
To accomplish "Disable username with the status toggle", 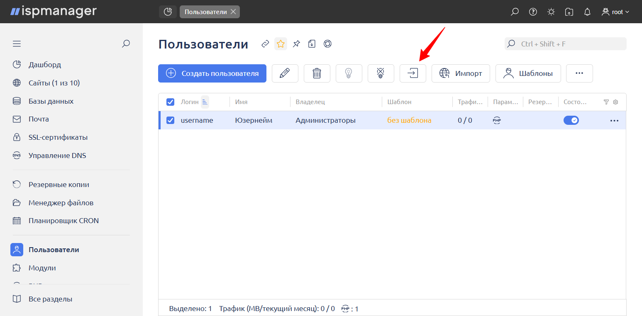I will point(571,120).
